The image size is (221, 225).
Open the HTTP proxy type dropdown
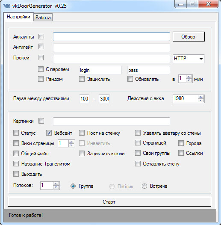201,59
